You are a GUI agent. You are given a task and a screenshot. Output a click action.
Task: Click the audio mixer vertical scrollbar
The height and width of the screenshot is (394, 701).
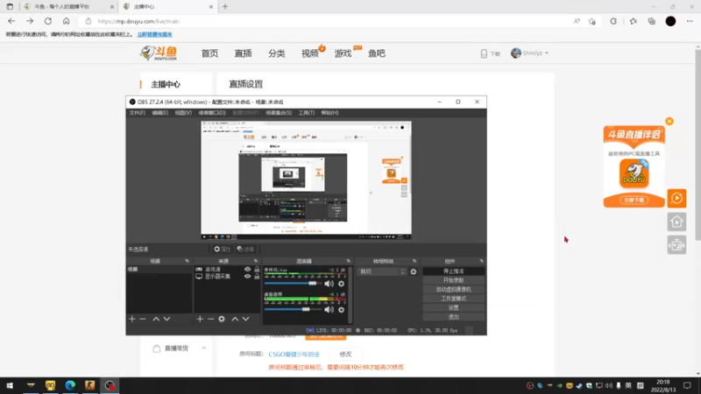pyautogui.click(x=350, y=294)
